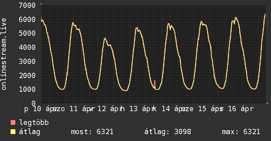Click the 6000 label on the Y axis
This screenshot has width=271, height=141.
click(x=27, y=20)
